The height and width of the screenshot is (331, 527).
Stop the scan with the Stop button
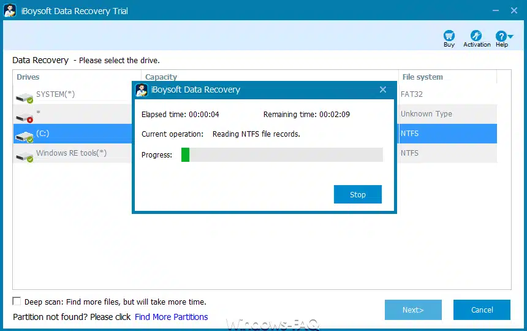click(x=358, y=194)
